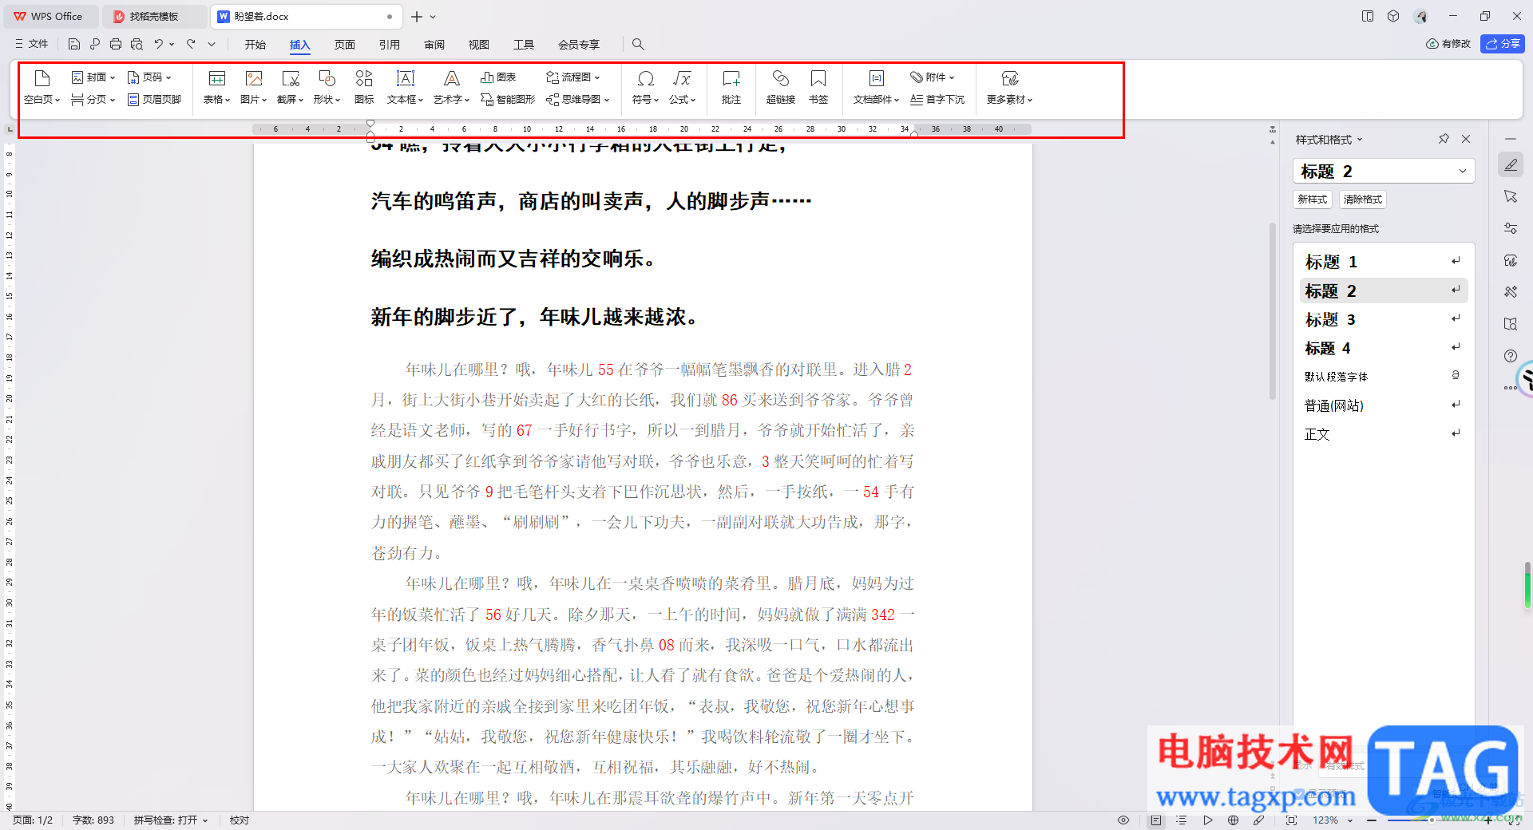Open the 标题 2 style combo box
This screenshot has width=1533, height=830.
(x=1384, y=171)
